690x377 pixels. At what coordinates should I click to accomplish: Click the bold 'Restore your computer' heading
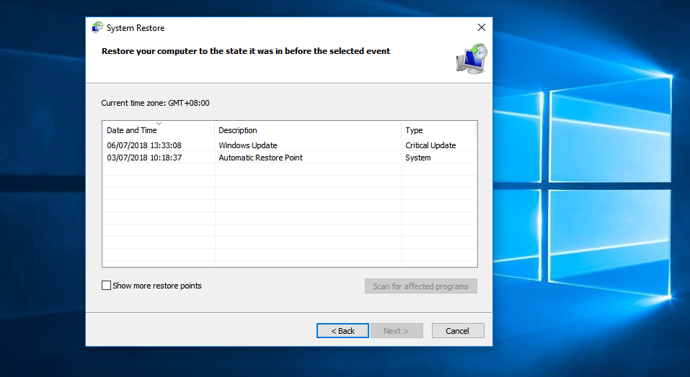tap(246, 51)
